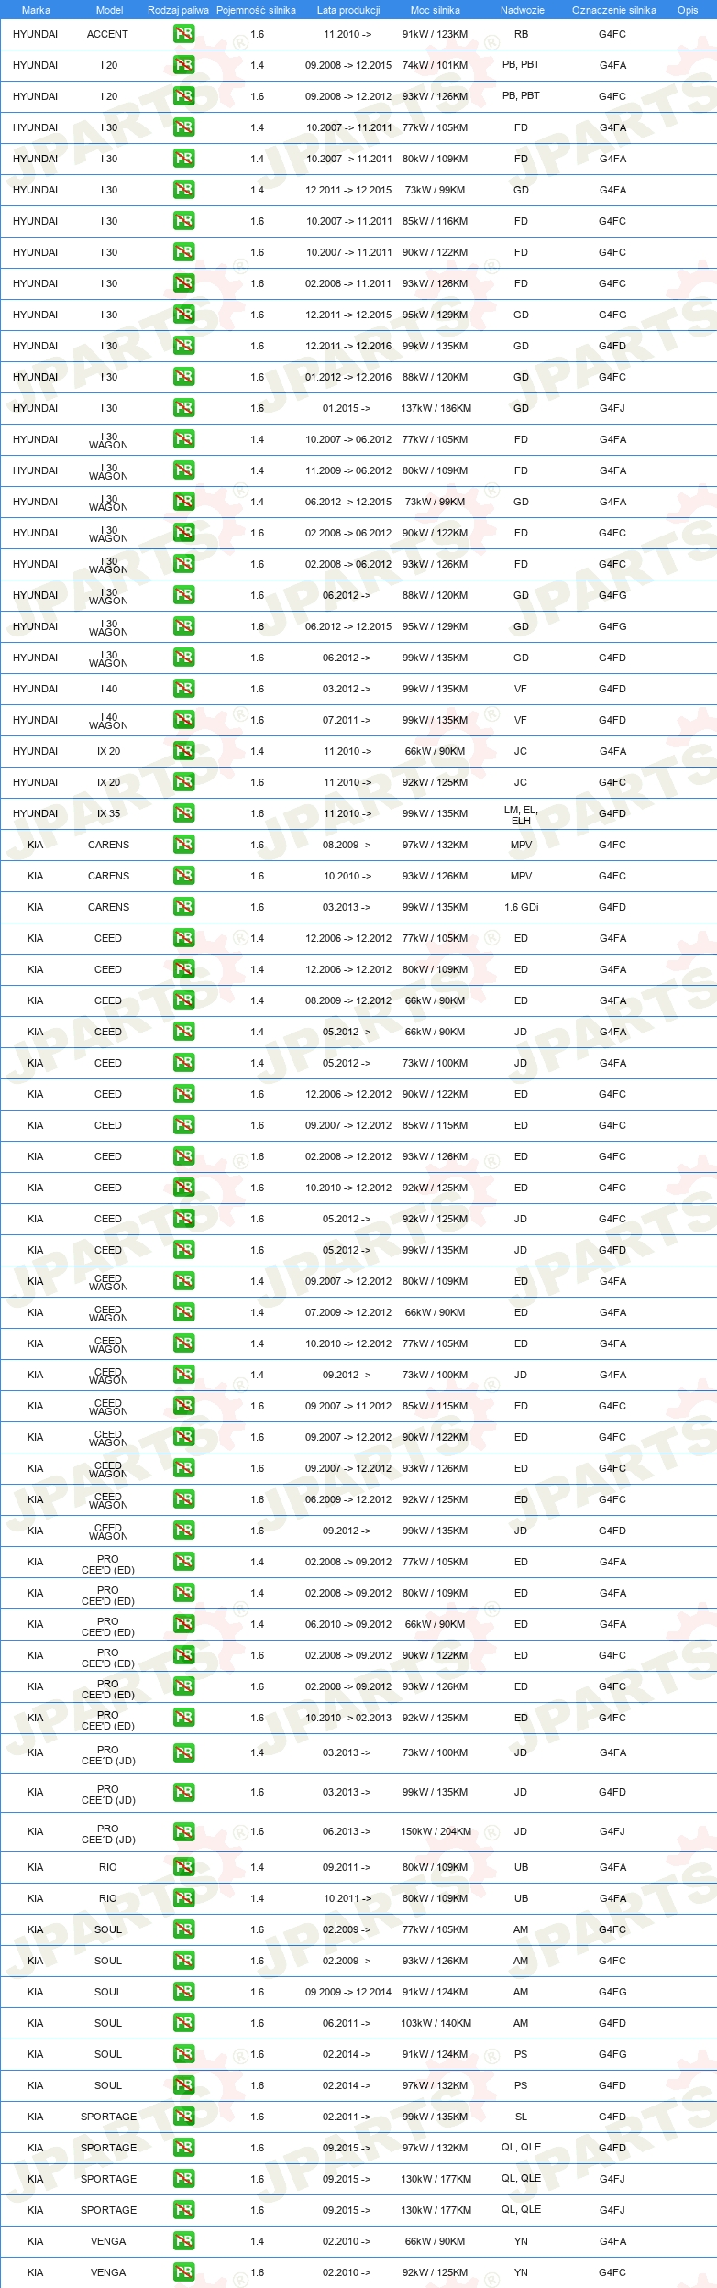
Task: Select fuel icon for Pro Cee'd JD 73kW/100KM
Action: (183, 1752)
